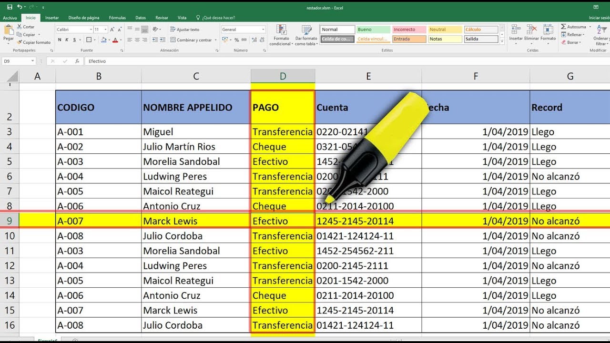Open Fuente dialog launcher

click(122, 50)
